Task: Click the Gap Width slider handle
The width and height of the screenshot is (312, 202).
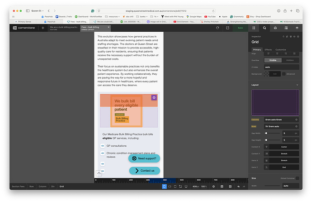Action: [266, 133]
